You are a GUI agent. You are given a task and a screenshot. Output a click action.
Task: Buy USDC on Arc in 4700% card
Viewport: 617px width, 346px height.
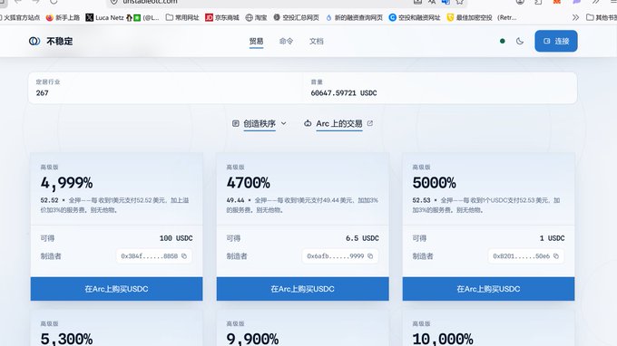click(x=302, y=289)
